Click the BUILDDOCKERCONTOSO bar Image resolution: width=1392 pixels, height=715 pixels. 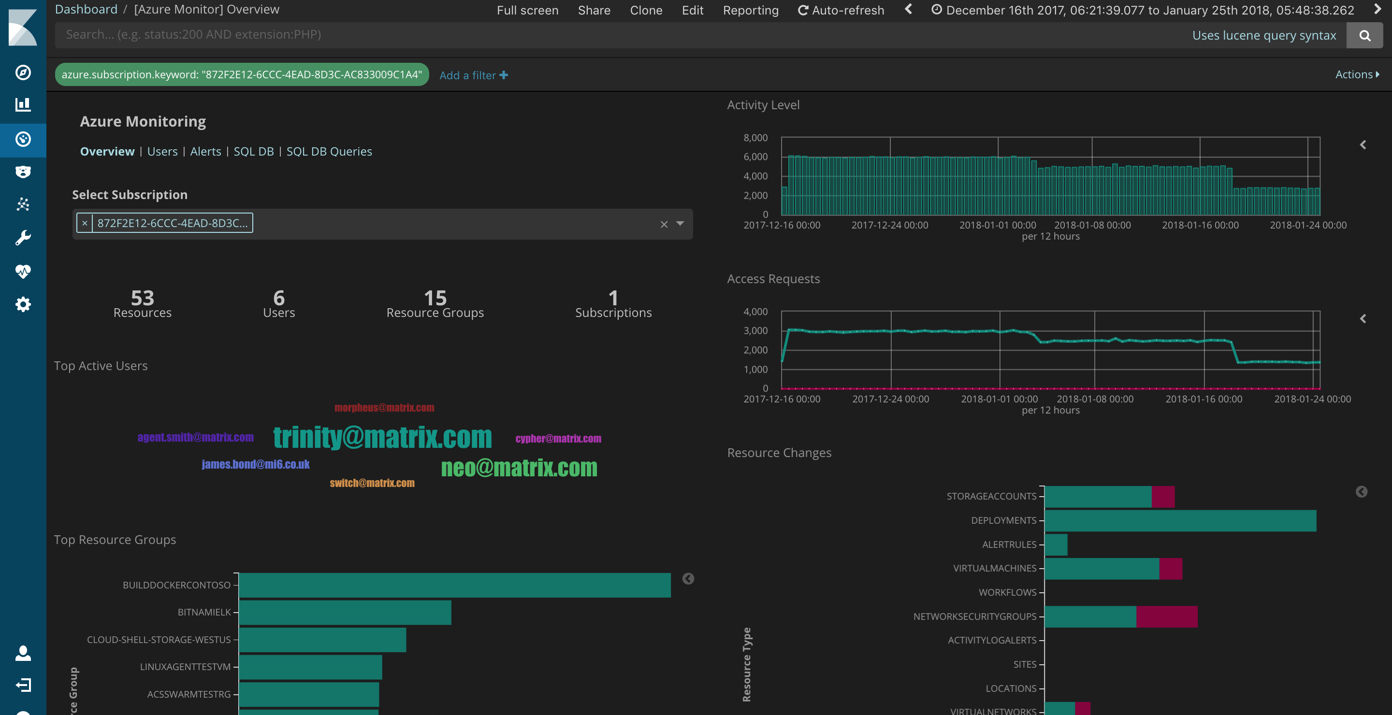[x=455, y=586]
